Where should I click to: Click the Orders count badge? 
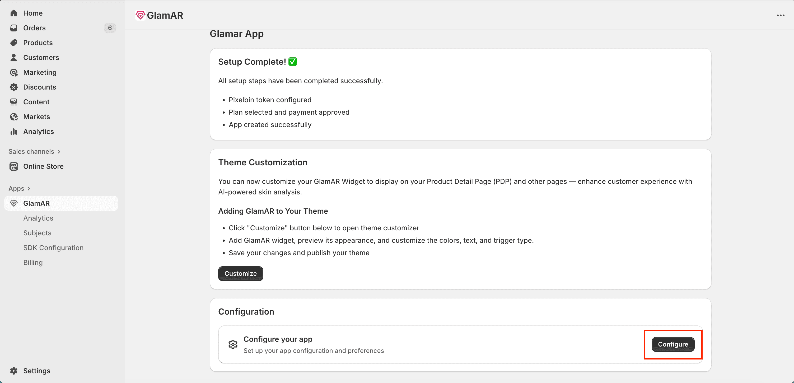click(110, 28)
